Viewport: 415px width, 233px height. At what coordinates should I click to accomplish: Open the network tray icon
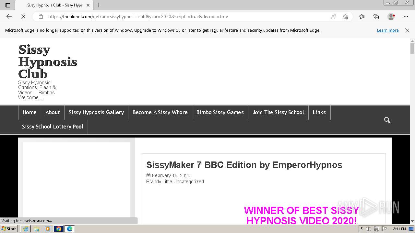click(376, 229)
